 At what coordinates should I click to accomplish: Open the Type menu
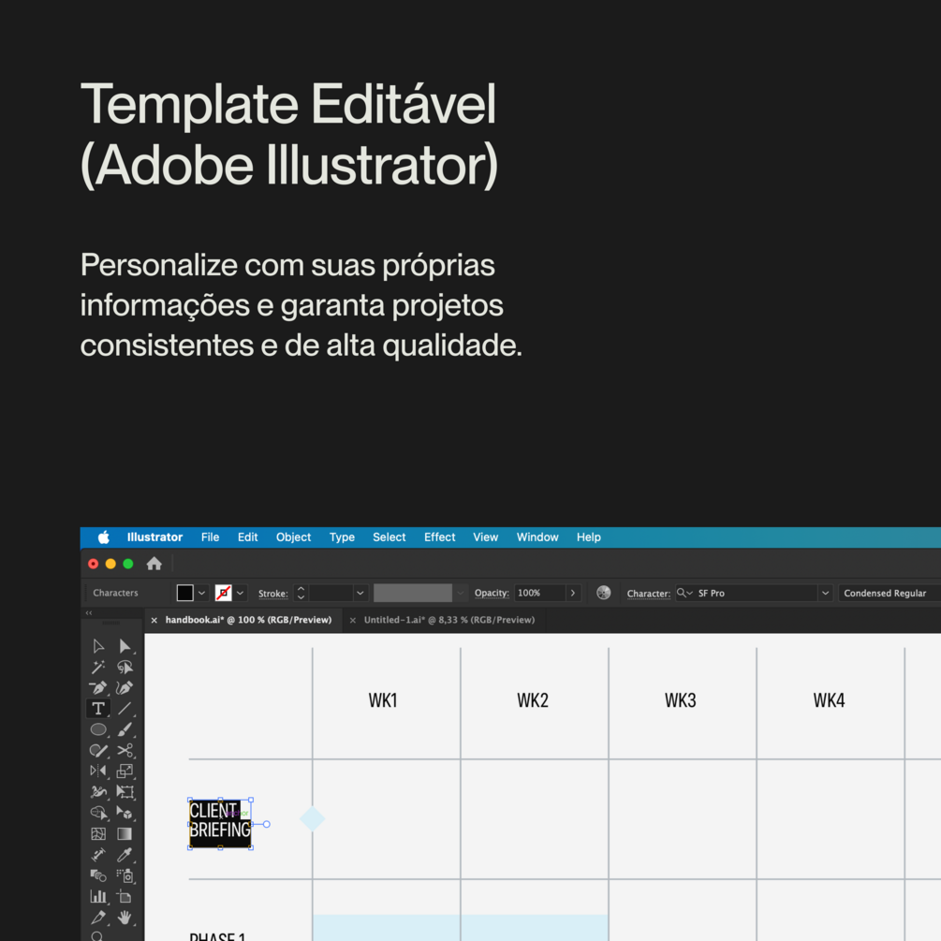click(x=342, y=537)
